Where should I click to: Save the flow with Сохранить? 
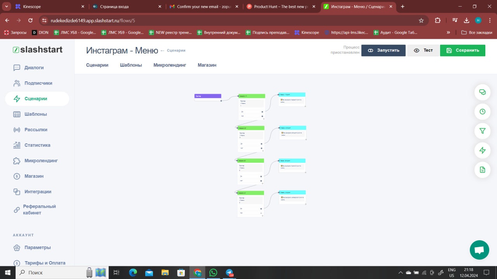coord(462,50)
